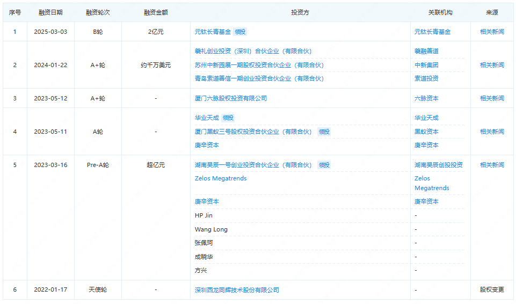Select the 融资金额 column header
The width and height of the screenshot is (516, 304).
(x=156, y=12)
